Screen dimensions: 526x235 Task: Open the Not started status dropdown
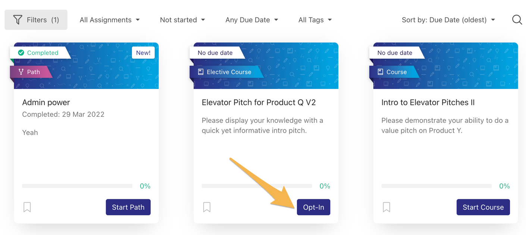[182, 20]
